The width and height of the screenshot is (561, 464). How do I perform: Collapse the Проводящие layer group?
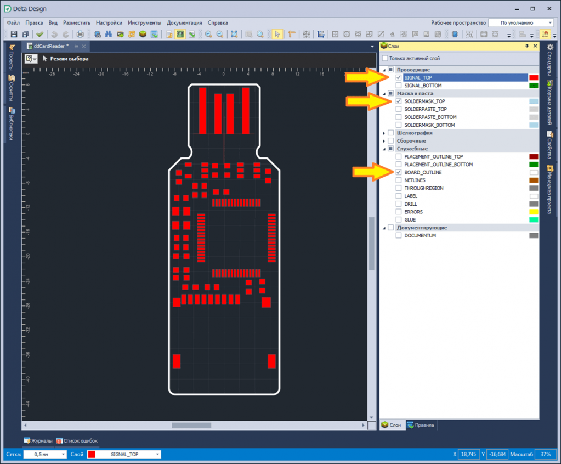tap(384, 70)
